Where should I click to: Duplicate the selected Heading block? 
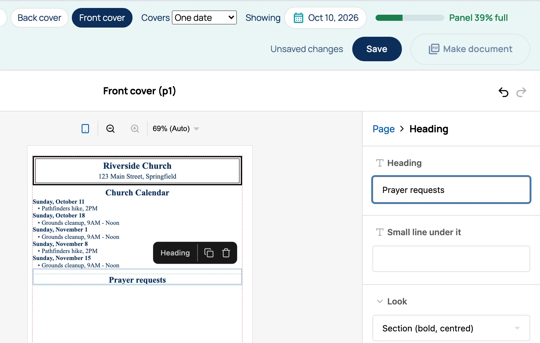click(209, 253)
